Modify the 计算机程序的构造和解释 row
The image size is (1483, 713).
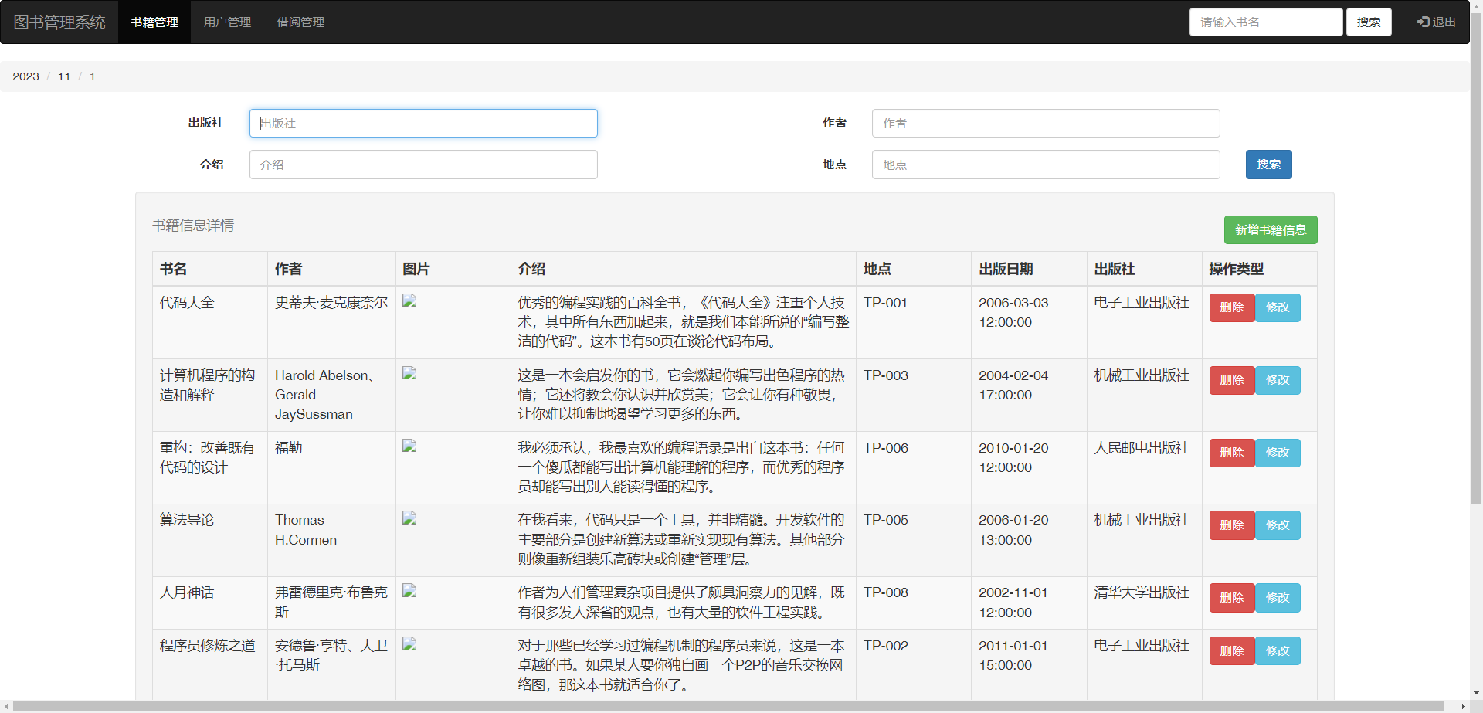(x=1278, y=380)
